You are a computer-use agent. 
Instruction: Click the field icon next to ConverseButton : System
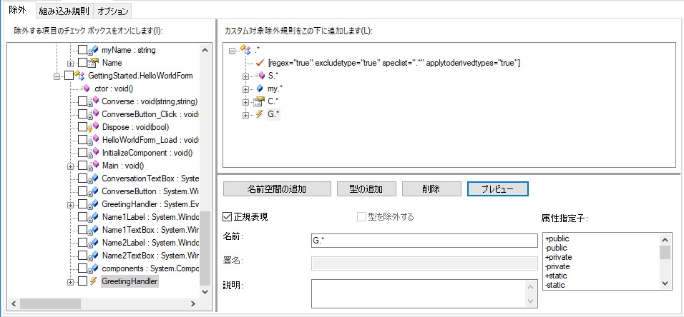(x=94, y=191)
